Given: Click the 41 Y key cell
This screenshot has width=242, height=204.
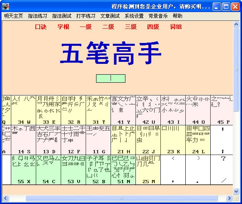Looking at the screenshot, I should tap(123, 110).
